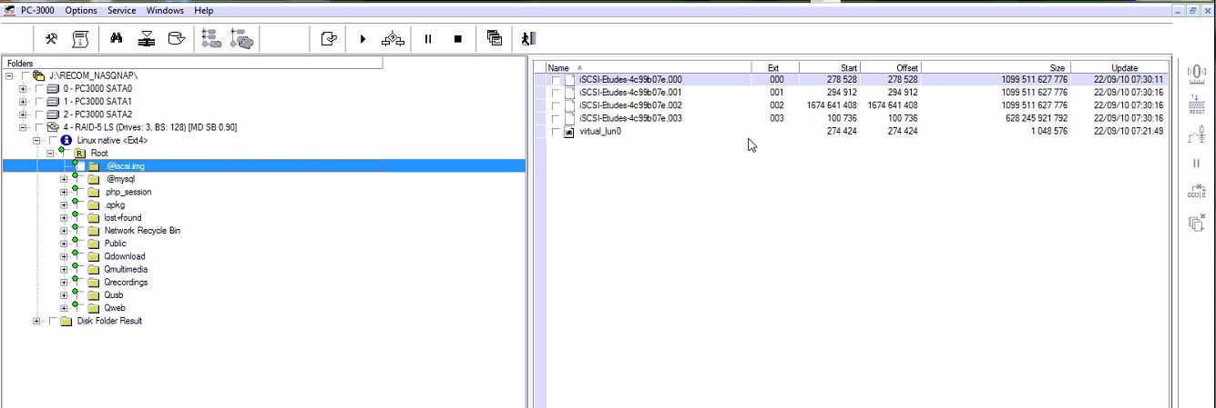The image size is (1216, 408).
Task: Check the box for iSCSI-Etudes-4c99b07e.001
Action: point(556,93)
